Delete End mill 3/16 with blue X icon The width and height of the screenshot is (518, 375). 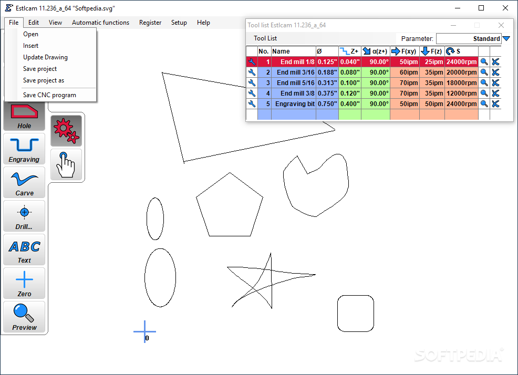click(x=495, y=72)
